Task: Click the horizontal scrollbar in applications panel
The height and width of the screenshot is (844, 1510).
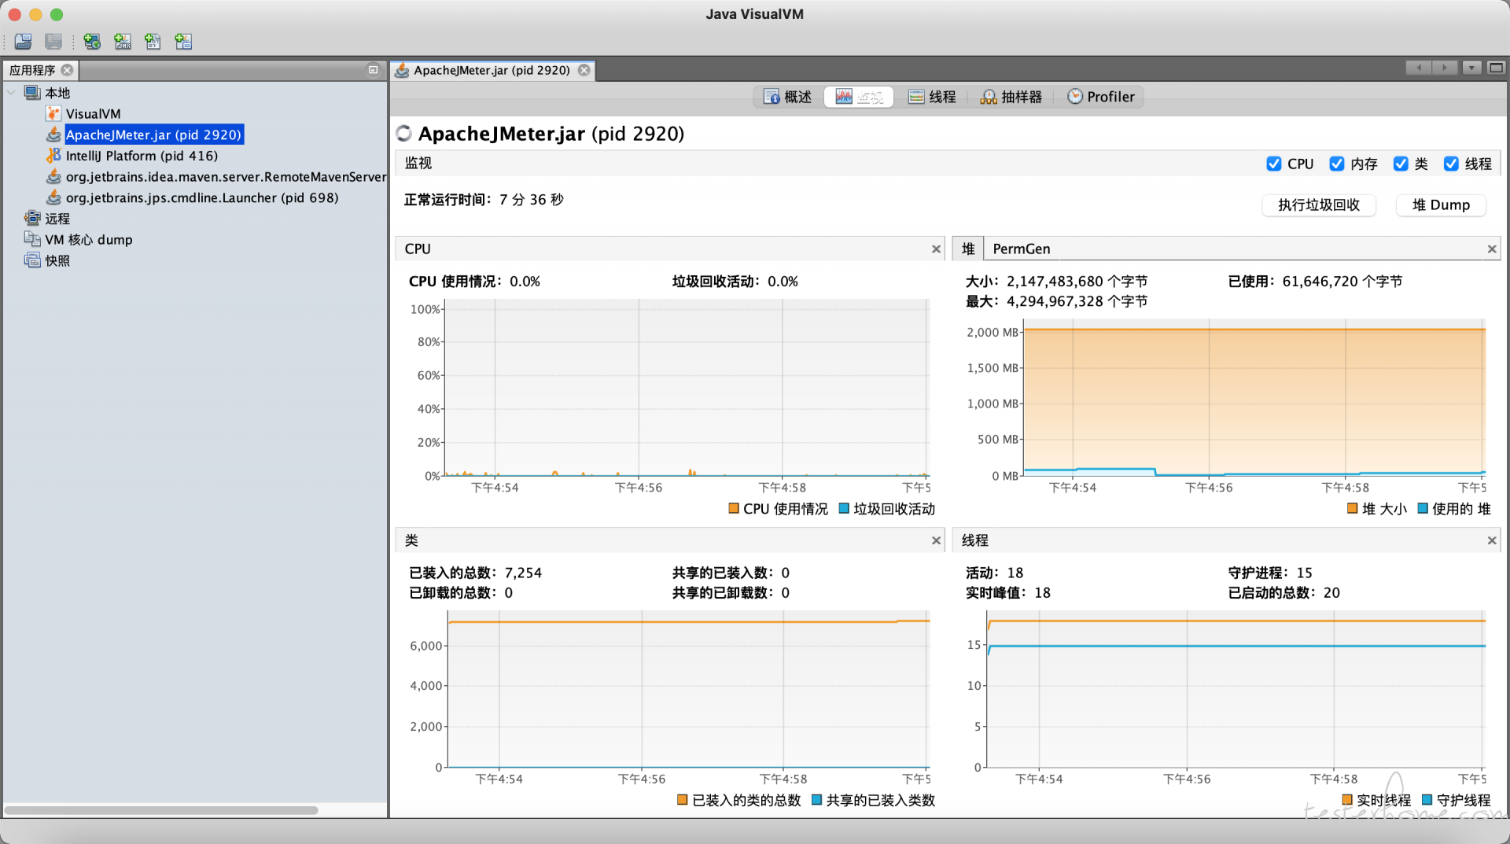Action: pos(161,810)
